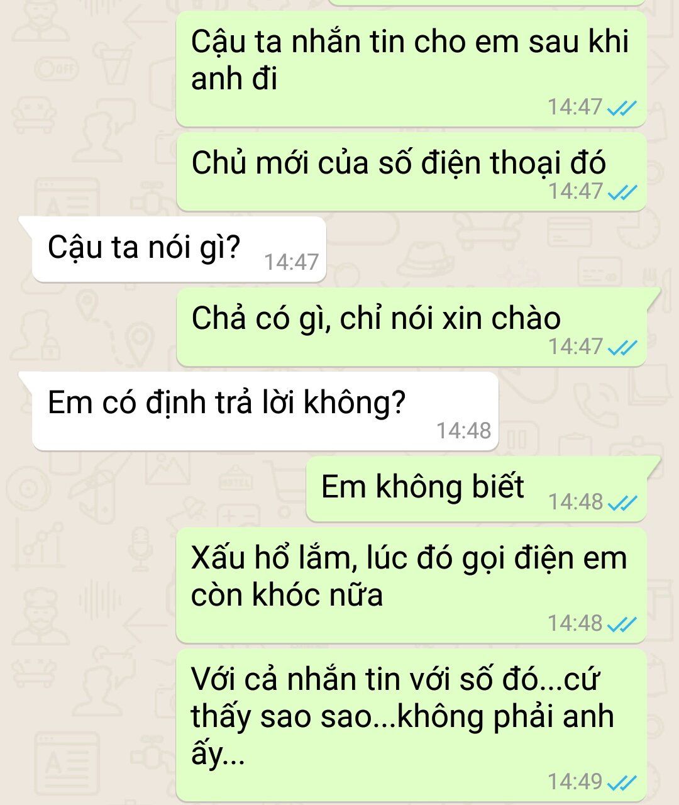Tap the message 'Chả có gì, chỉ nói xin chào'
Screen dimensions: 679x805
tap(411, 327)
